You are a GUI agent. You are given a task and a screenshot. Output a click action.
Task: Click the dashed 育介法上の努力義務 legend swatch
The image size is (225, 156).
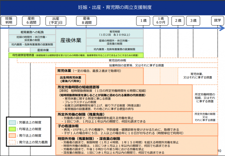tap(12, 142)
